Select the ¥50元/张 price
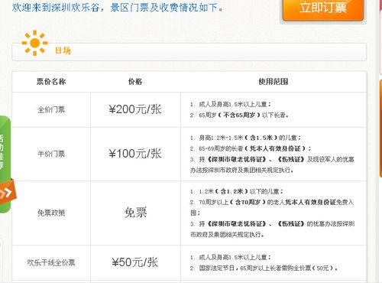This screenshot has width=382, height=283. [x=135, y=262]
